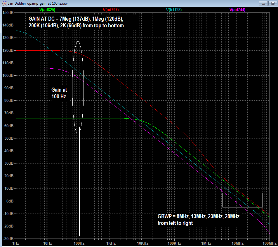Viewport: 278px width, 247px height.
Task: Click the 0dB vertical axis label
Action: click(10, 201)
